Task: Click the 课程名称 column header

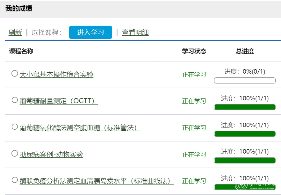Action: point(21,51)
